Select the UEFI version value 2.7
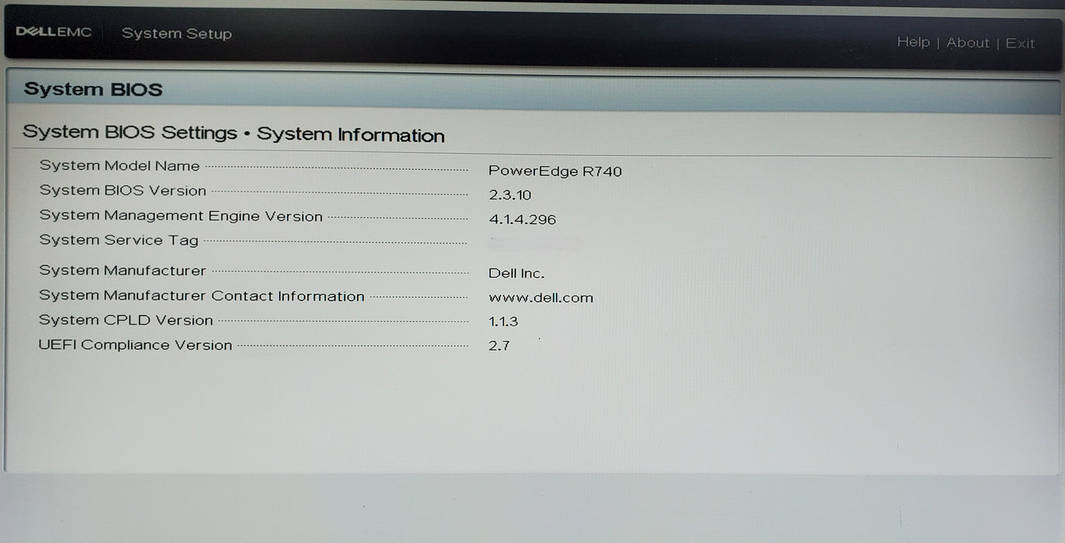This screenshot has width=1065, height=543. (499, 346)
